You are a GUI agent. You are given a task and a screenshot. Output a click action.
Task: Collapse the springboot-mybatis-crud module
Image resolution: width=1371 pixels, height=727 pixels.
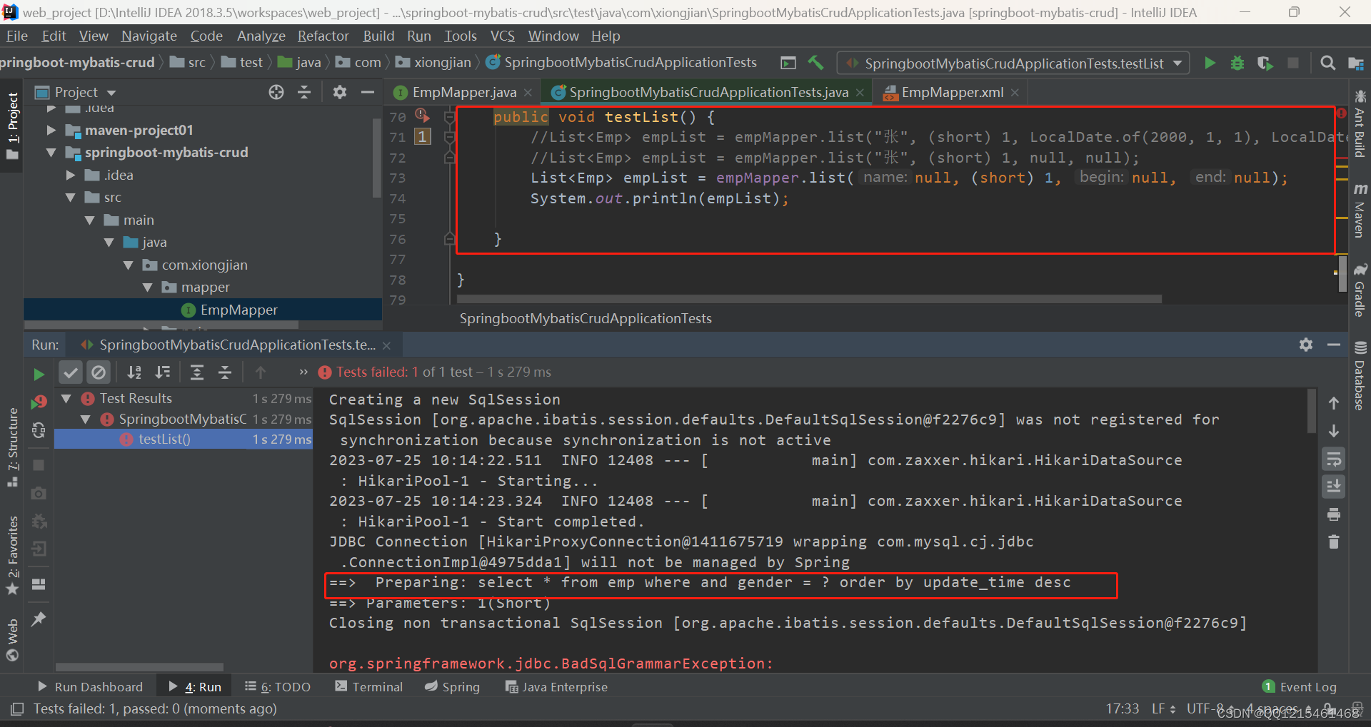pyautogui.click(x=51, y=153)
